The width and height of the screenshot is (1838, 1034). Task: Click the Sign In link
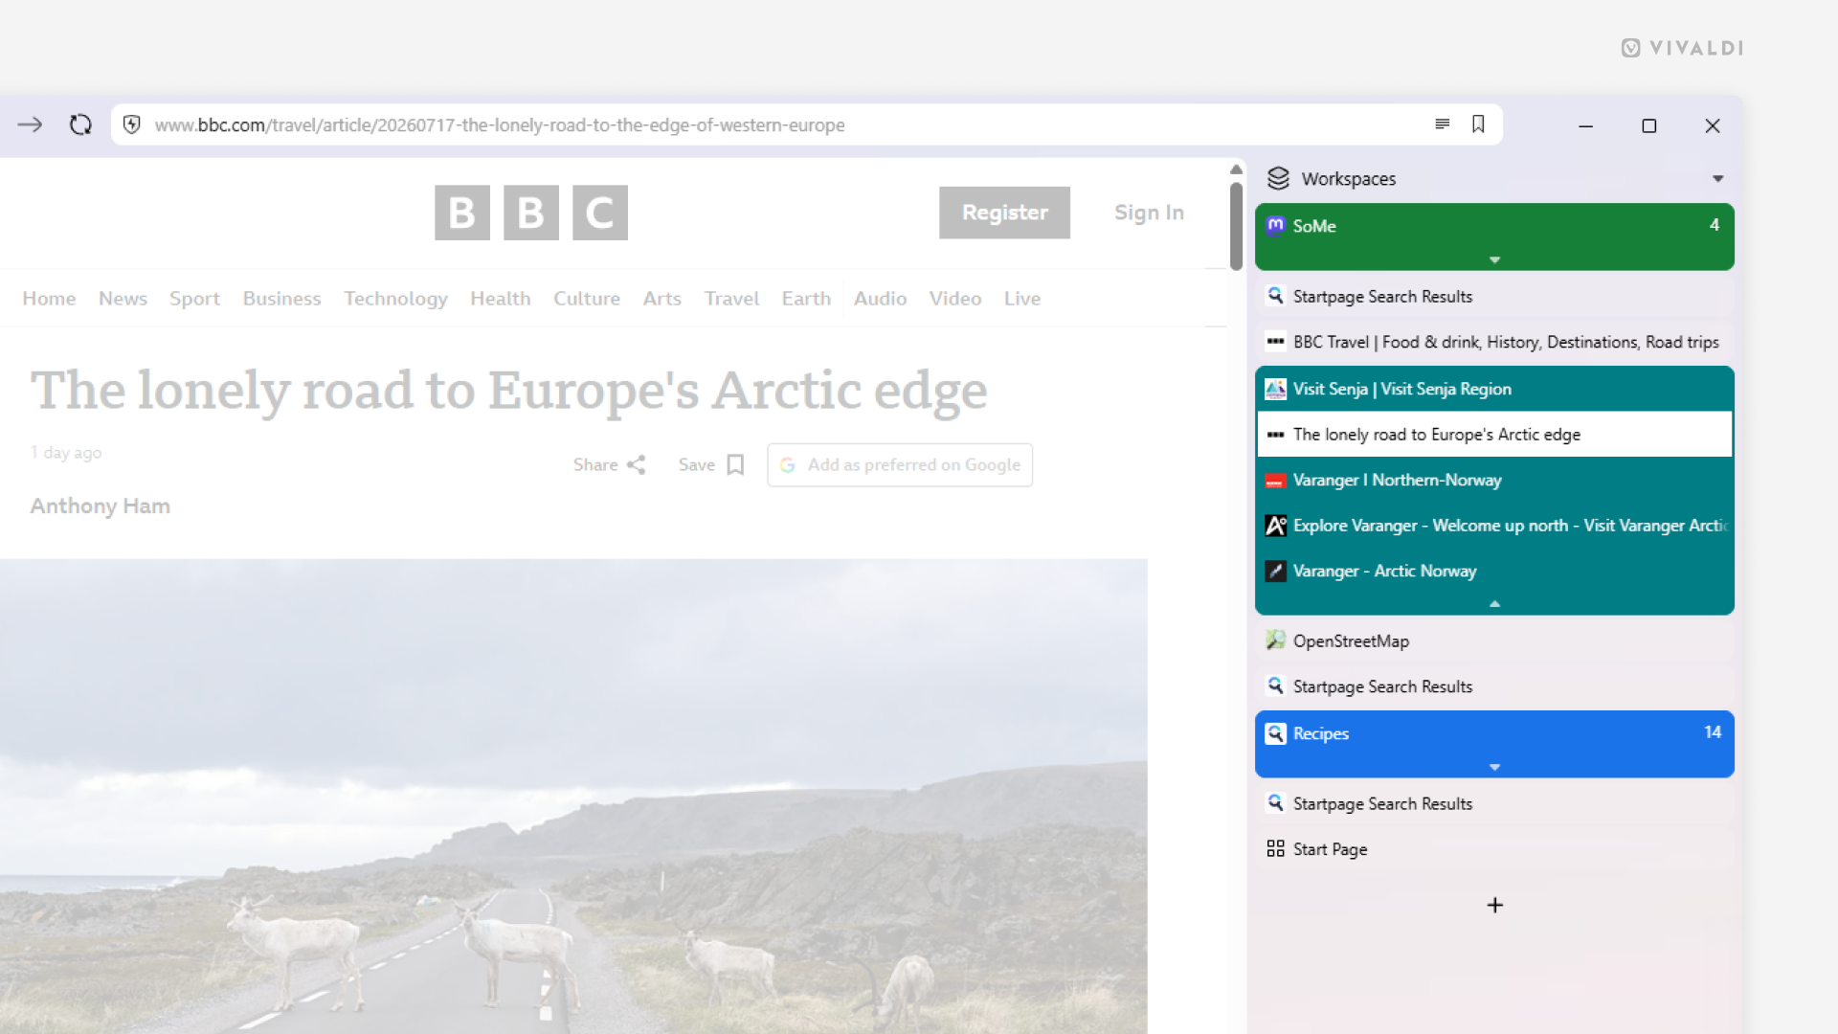(x=1149, y=213)
